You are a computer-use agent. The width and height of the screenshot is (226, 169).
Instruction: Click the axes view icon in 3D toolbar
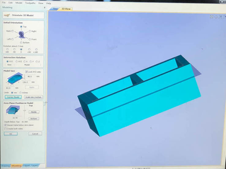coord(216,17)
